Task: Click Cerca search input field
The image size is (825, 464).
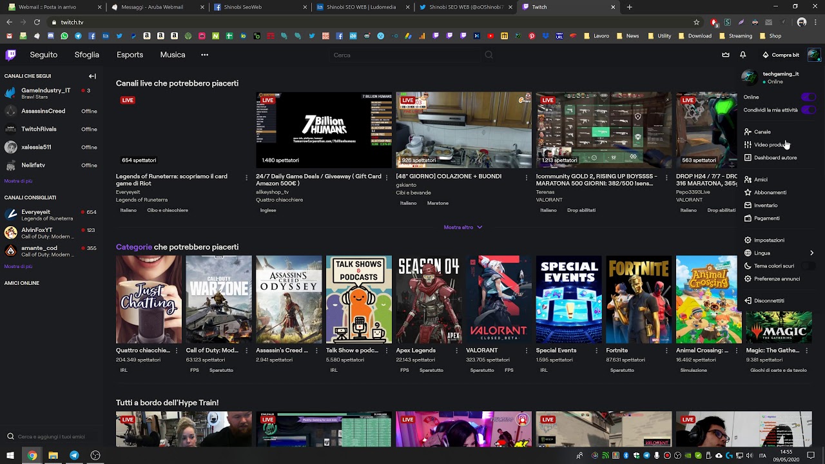Action: 406,55
